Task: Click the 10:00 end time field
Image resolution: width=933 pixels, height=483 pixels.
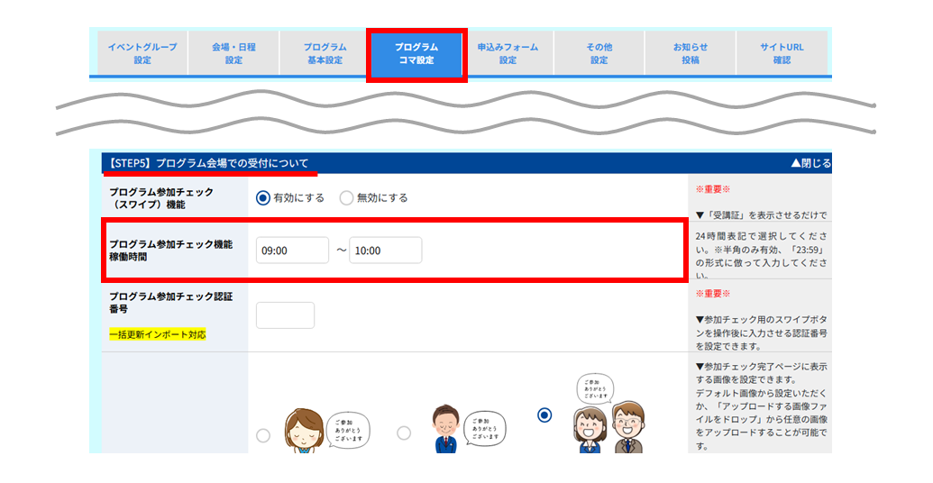Action: click(386, 251)
